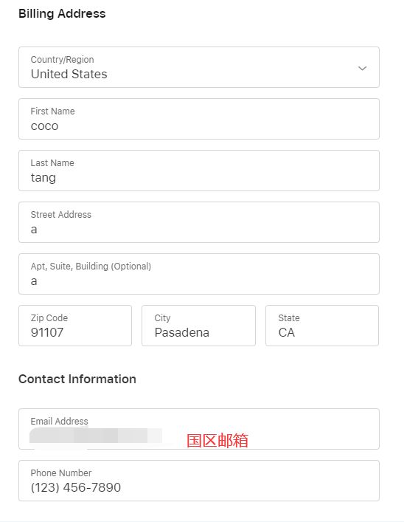Image resolution: width=404 pixels, height=522 pixels.
Task: Click the red 国区邮箱 annotation
Action: tap(217, 441)
